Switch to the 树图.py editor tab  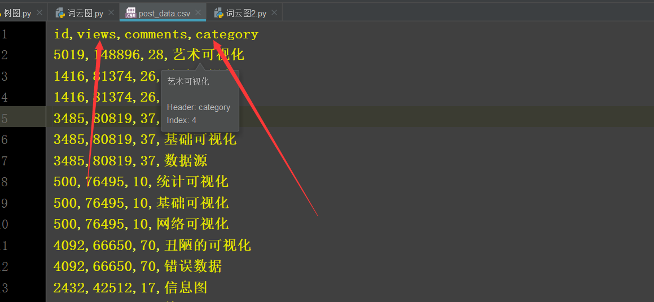pyautogui.click(x=17, y=14)
